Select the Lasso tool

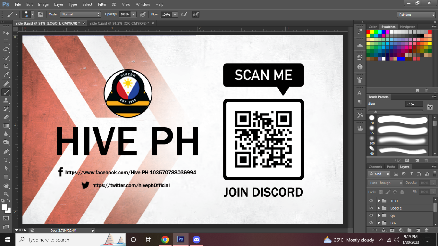[6, 49]
